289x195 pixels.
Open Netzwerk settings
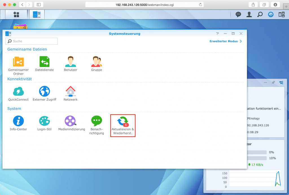pos(71,93)
